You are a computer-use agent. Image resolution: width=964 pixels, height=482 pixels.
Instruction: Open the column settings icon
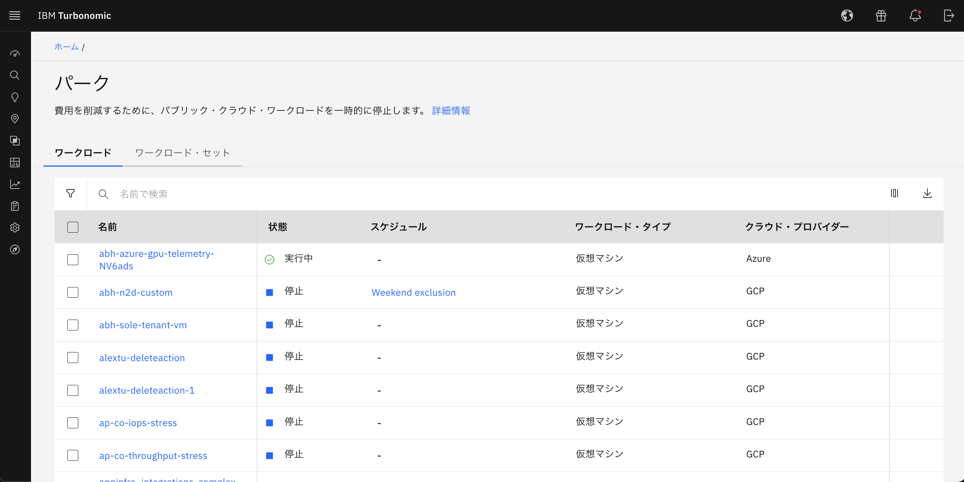894,193
